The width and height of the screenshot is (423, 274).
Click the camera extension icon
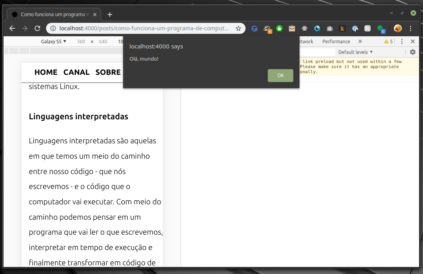click(x=330, y=28)
